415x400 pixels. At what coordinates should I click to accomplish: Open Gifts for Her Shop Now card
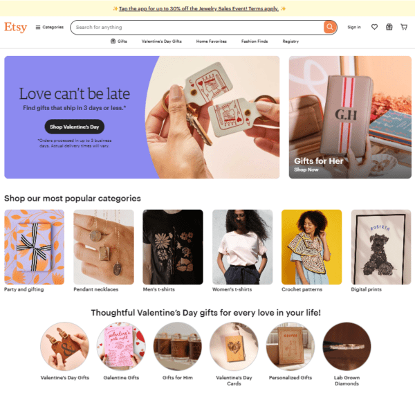tap(350, 117)
